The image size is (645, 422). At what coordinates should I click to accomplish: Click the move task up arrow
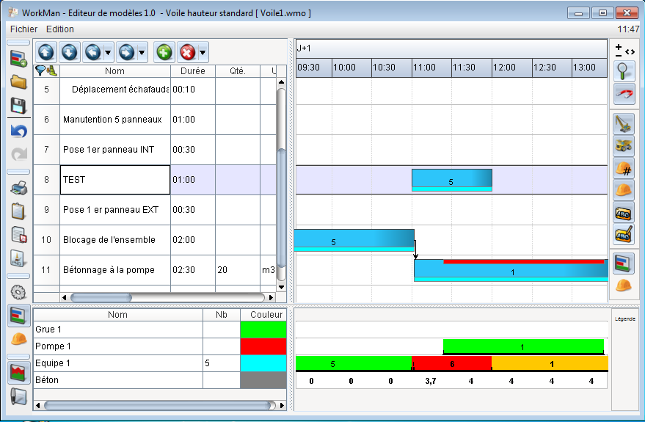46,52
